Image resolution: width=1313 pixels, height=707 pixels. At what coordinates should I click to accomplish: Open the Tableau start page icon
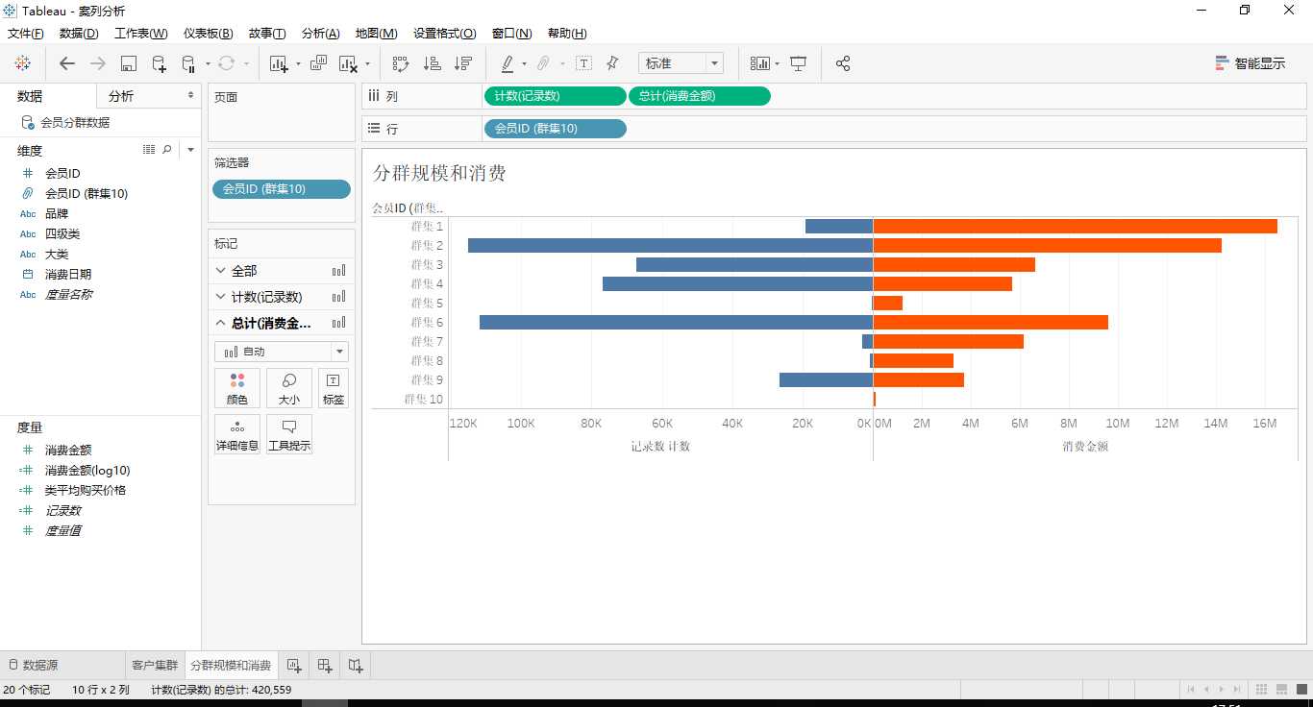pos(23,63)
